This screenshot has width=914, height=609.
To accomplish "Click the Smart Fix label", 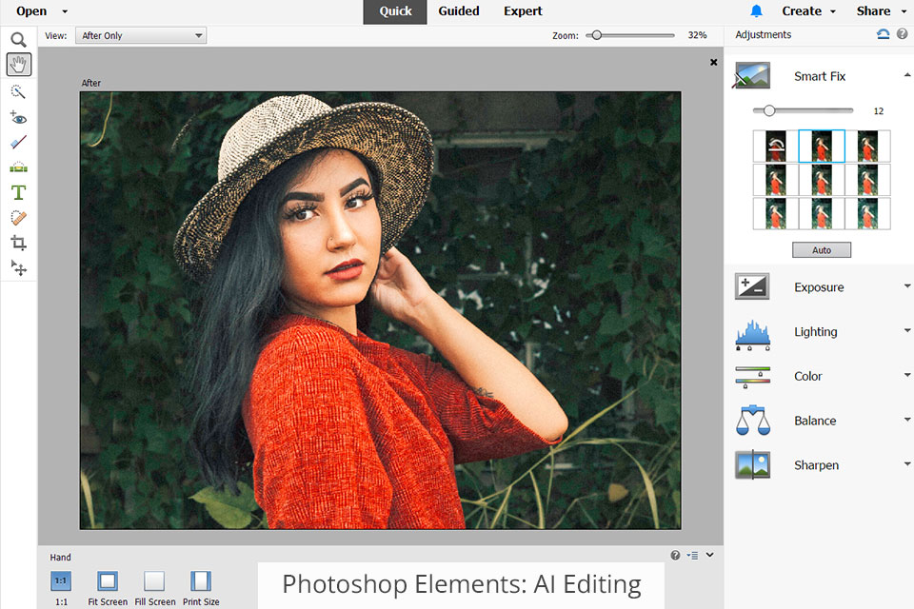I will click(820, 76).
